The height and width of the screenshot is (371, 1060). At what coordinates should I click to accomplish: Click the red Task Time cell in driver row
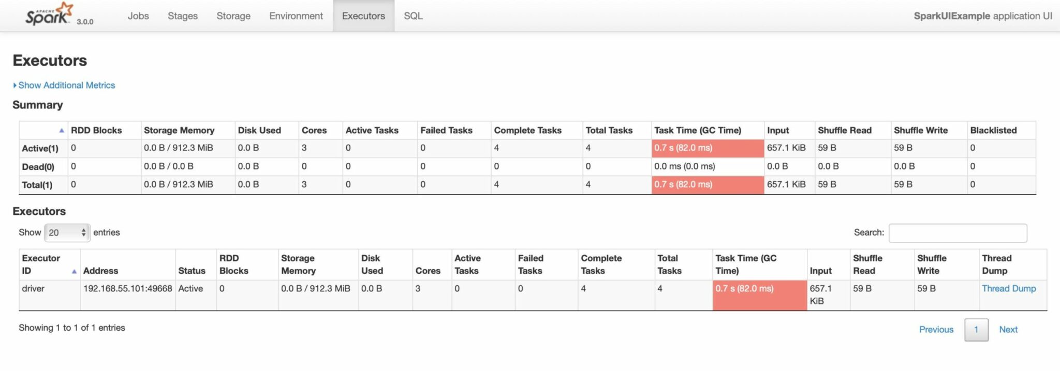(x=759, y=295)
